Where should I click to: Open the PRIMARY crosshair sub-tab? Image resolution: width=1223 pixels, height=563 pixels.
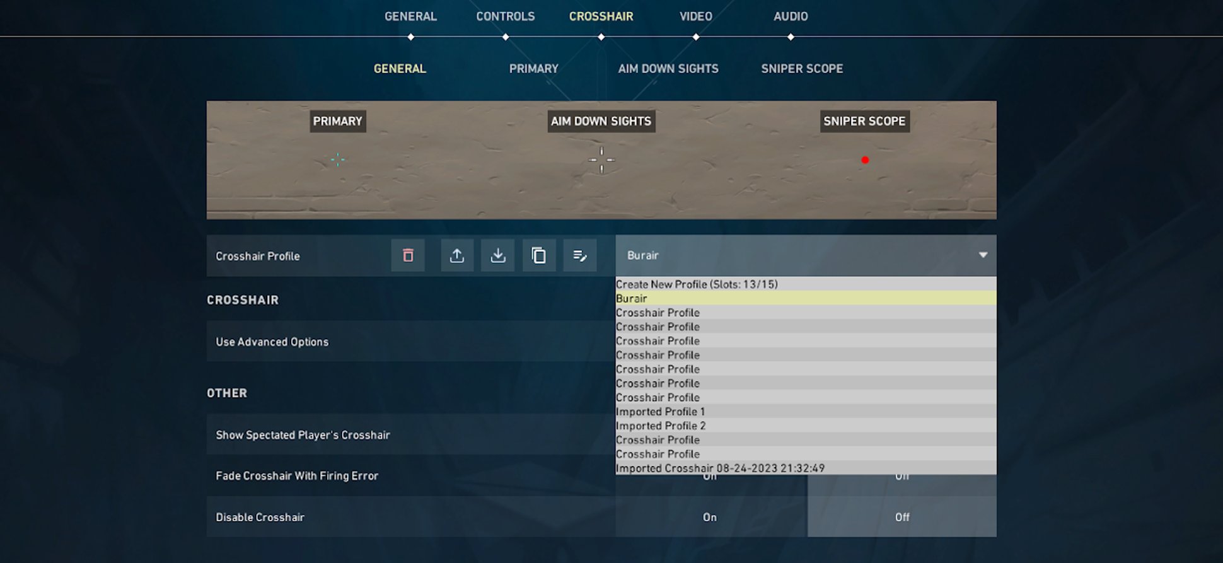pyautogui.click(x=533, y=69)
